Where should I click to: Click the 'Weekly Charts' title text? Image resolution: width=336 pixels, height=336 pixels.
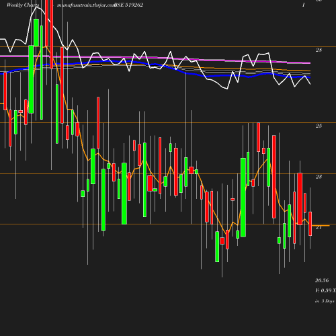tap(23, 5)
